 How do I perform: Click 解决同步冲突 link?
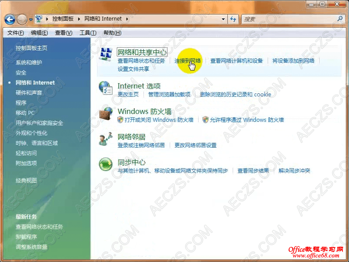294,171
